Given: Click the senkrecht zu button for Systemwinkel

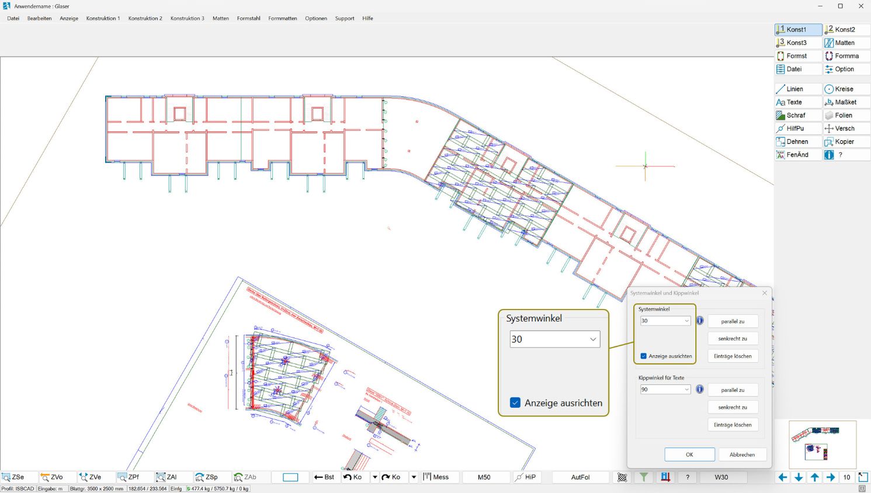Looking at the screenshot, I should click(x=733, y=338).
